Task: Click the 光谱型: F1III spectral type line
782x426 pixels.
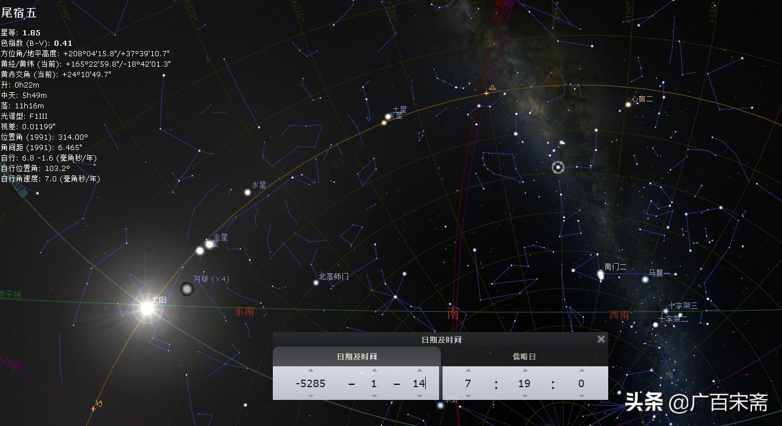Action: (24, 116)
